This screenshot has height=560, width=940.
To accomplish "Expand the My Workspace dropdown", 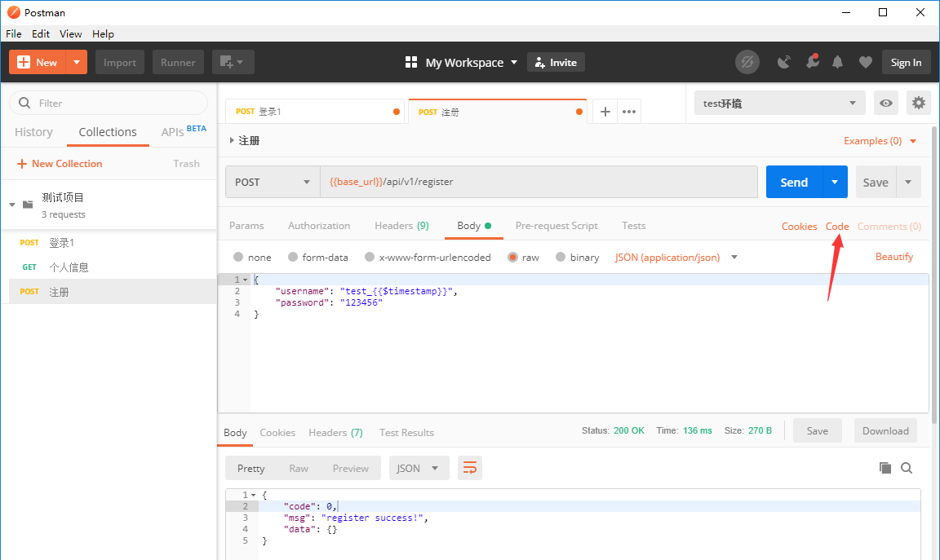I will 472,62.
